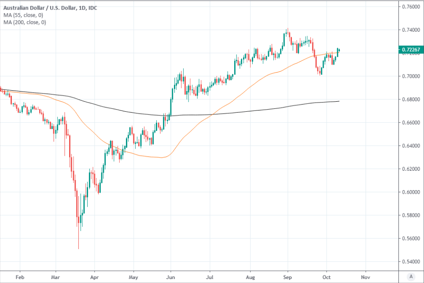Click the 0.74000 price axis label

410,30
